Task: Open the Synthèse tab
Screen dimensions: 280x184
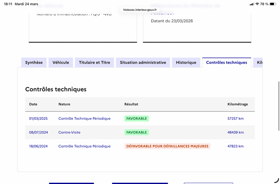Action: (34, 62)
